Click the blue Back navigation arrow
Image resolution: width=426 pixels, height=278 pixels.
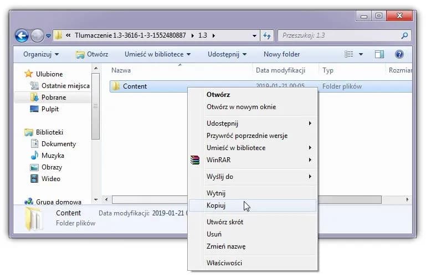click(x=22, y=36)
